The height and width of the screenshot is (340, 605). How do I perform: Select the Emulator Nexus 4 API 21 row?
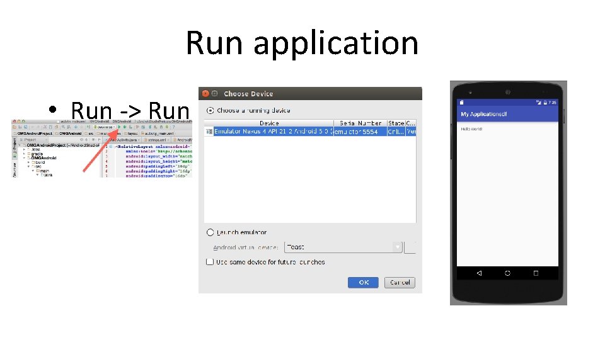pos(310,132)
